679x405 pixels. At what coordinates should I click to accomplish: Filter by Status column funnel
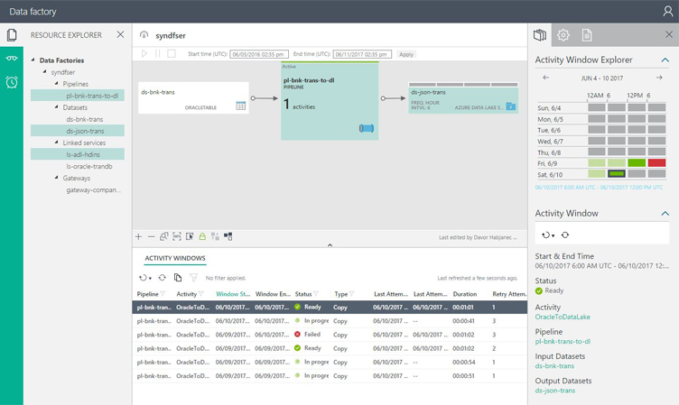(x=316, y=294)
